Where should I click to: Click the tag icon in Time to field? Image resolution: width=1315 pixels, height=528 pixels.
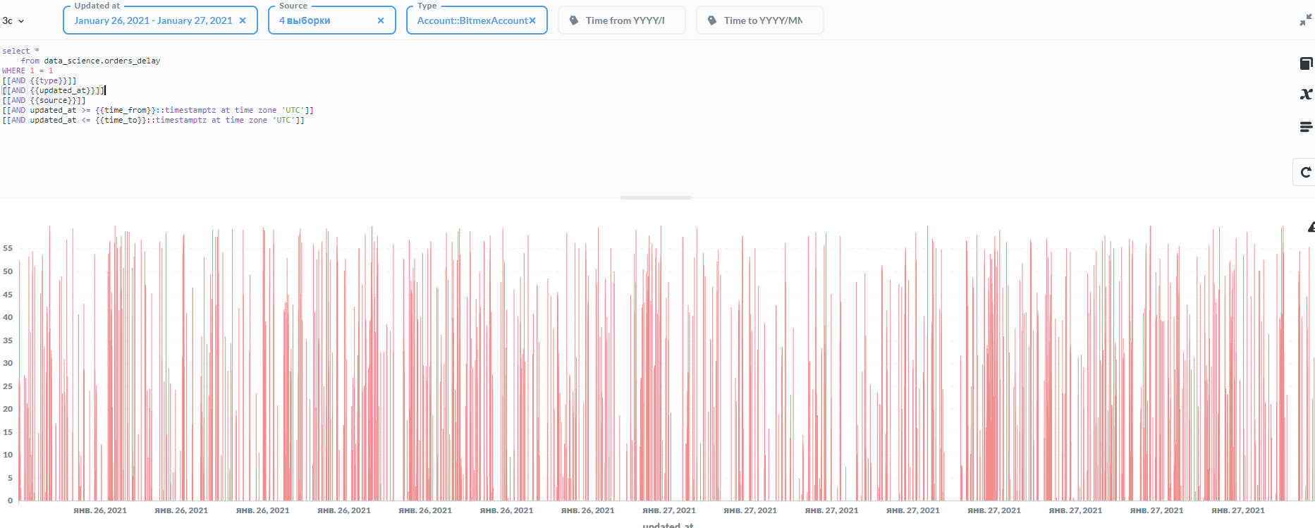[712, 20]
